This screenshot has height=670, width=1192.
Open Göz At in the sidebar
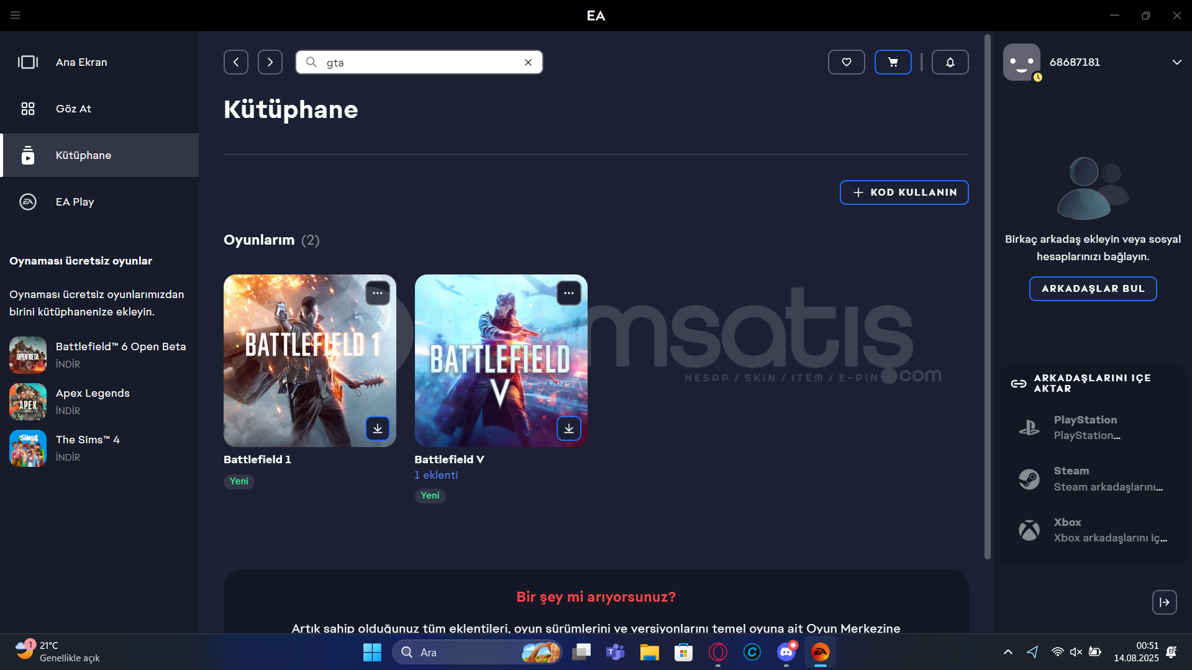(x=99, y=109)
